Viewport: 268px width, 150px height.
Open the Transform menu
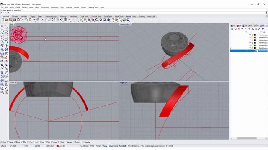[54, 7]
